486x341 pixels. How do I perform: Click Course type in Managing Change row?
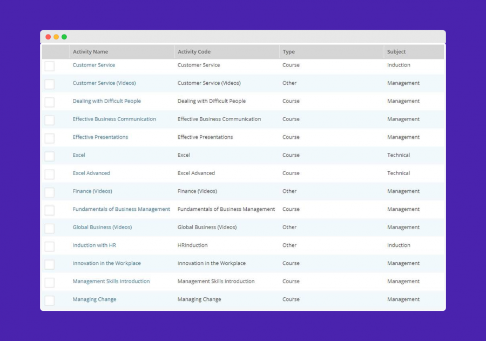(291, 299)
